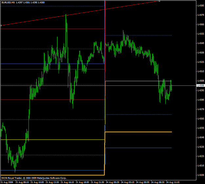Select the thick orange horizontal line near 1.4251
Image resolution: width=205 pixels, height=184 pixels.
[x=138, y=132]
